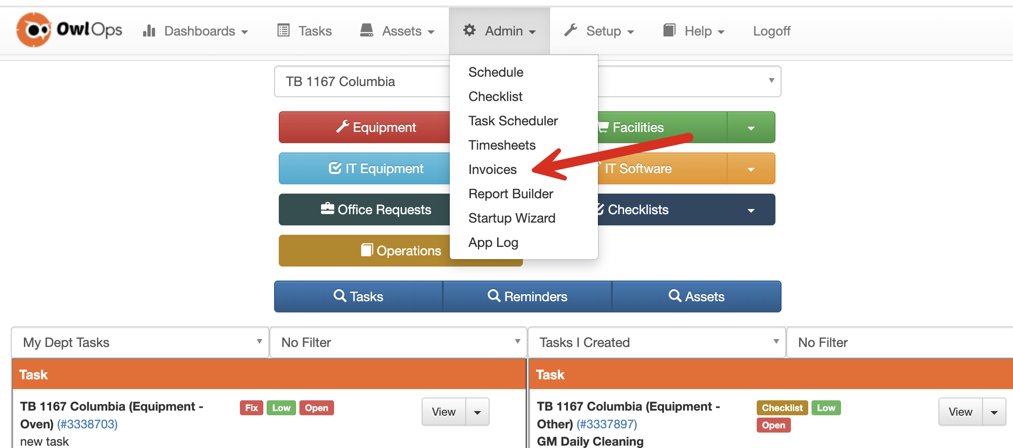This screenshot has width=1013, height=448.
Task: Click the magnifier icon on Reminders button
Action: [494, 296]
